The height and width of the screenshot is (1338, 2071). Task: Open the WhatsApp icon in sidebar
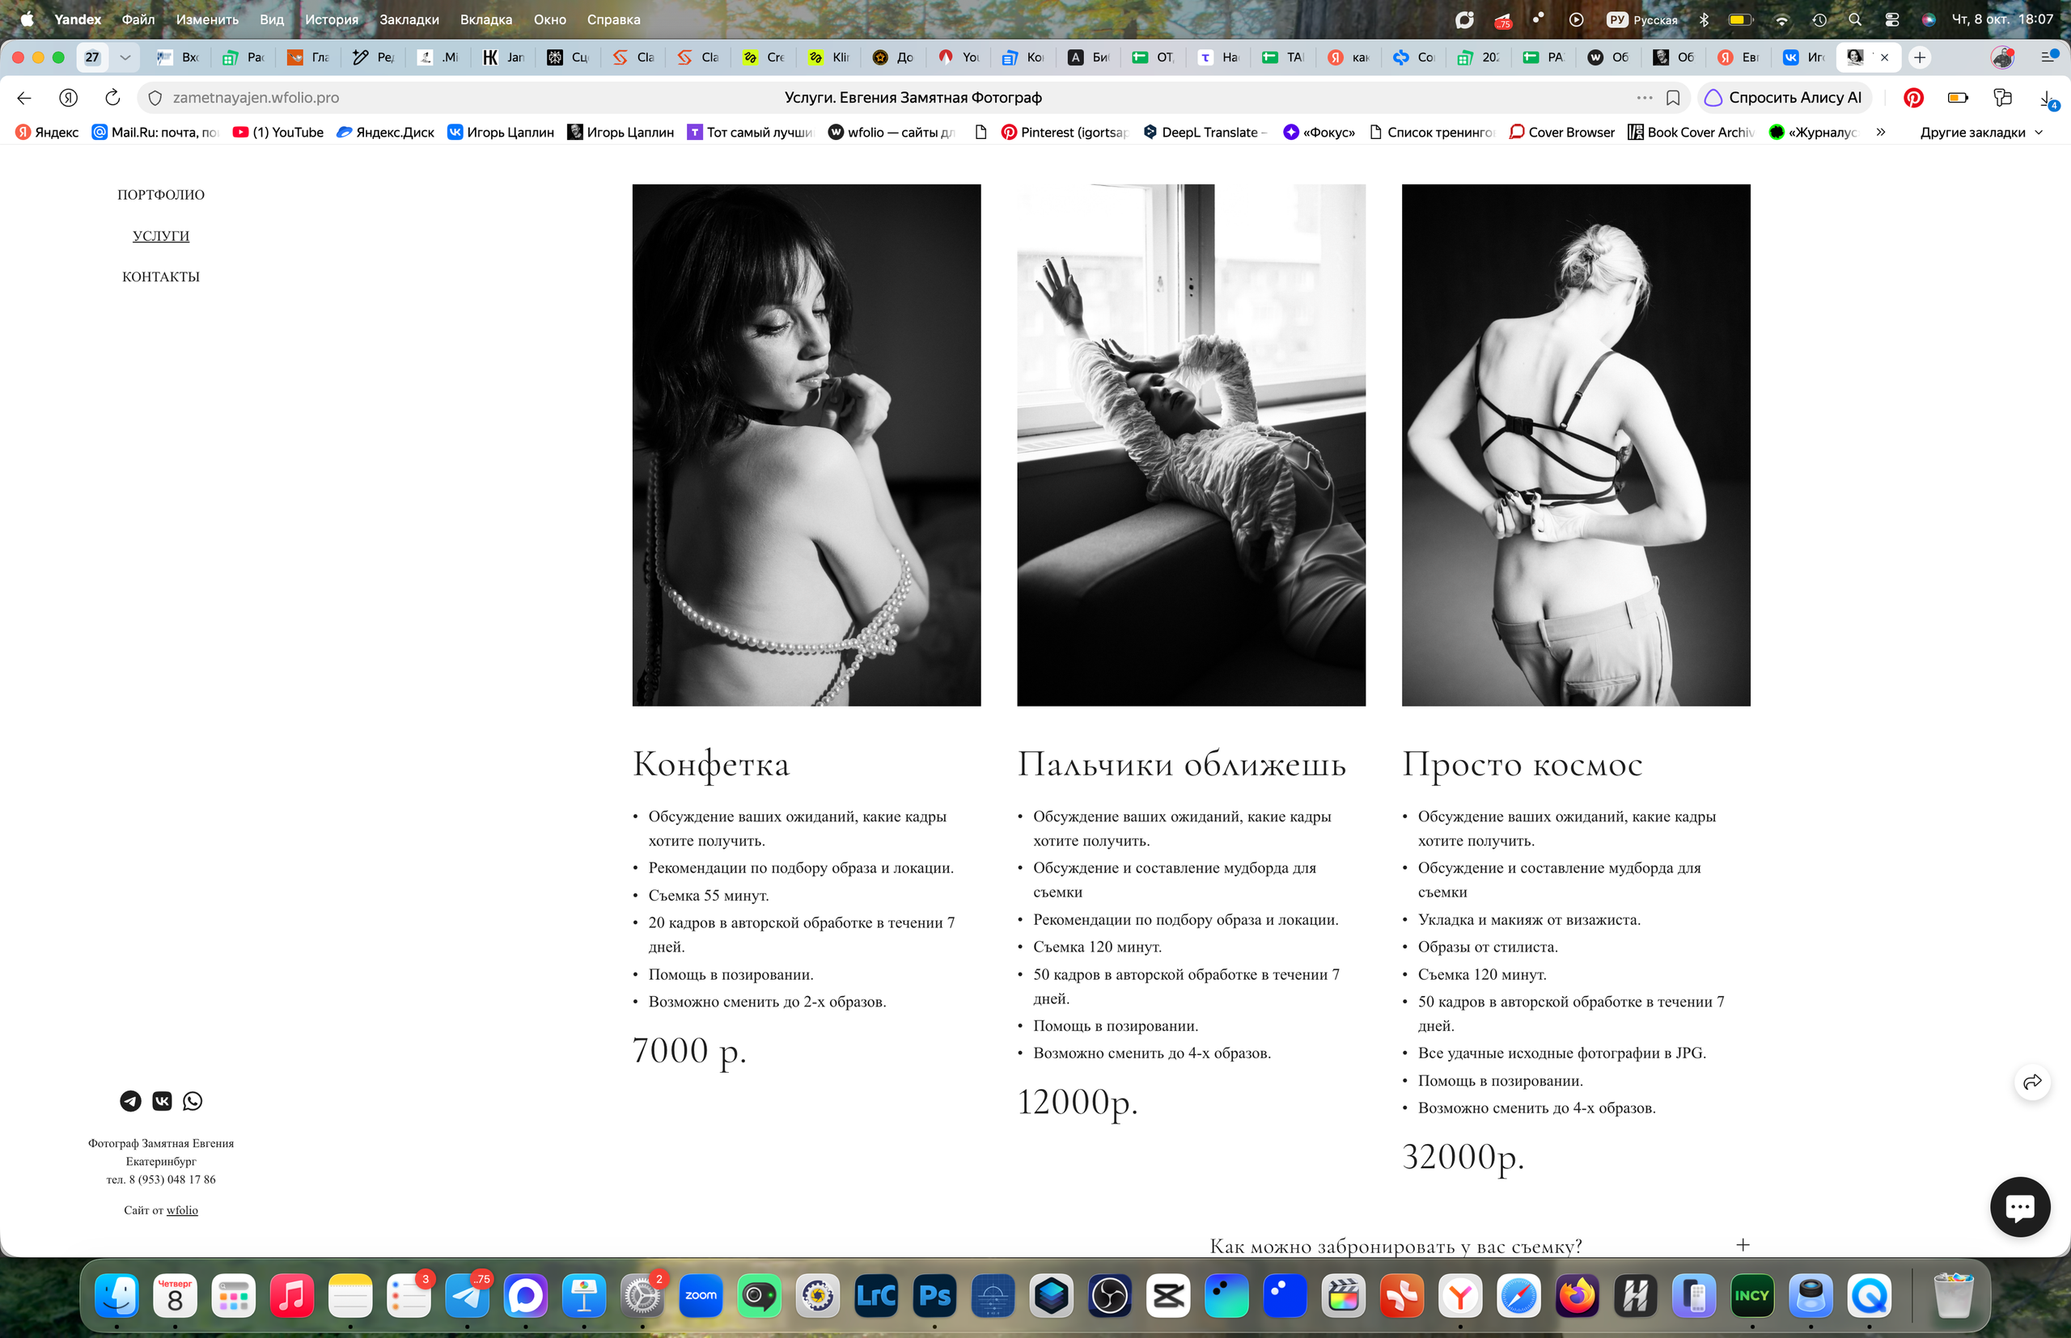193,1101
